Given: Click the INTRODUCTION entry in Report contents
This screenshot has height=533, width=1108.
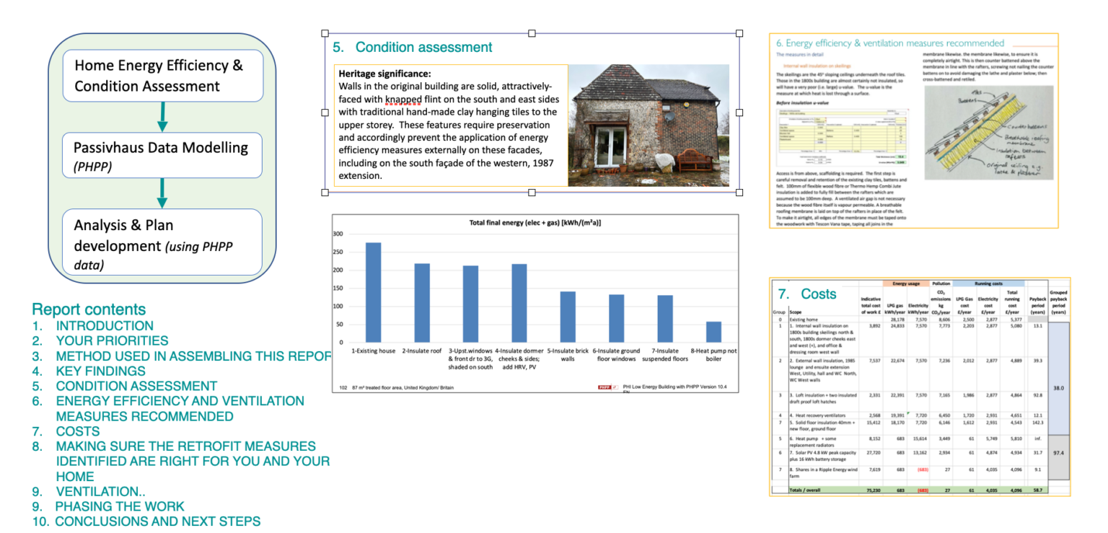Looking at the screenshot, I should coord(105,325).
